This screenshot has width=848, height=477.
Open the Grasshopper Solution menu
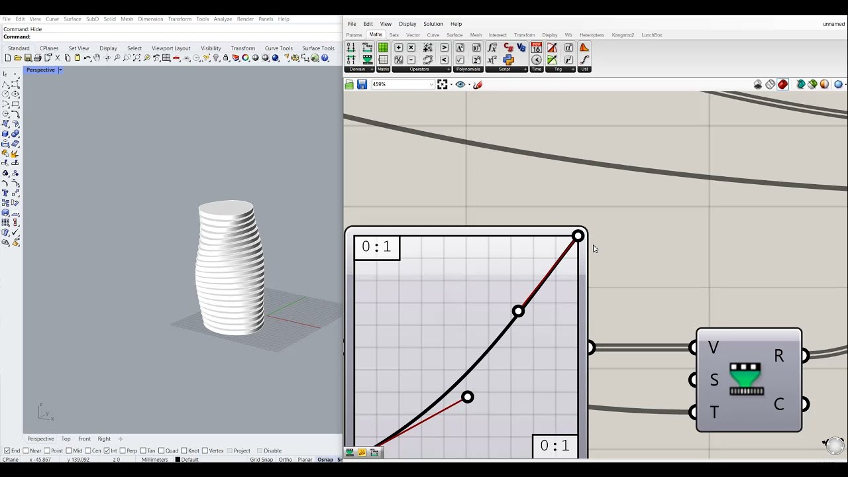click(x=433, y=24)
